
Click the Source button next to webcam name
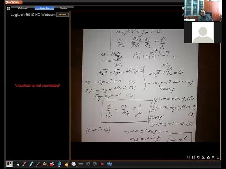(63, 15)
